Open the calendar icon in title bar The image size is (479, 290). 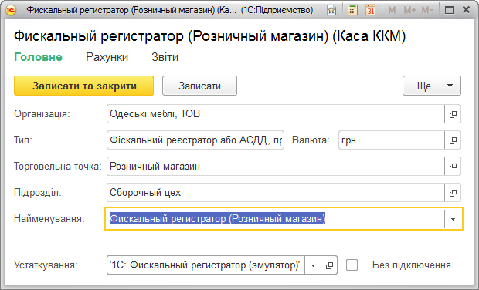(x=370, y=10)
